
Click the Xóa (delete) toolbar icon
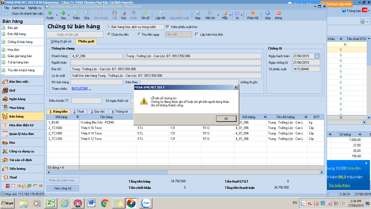124,13
